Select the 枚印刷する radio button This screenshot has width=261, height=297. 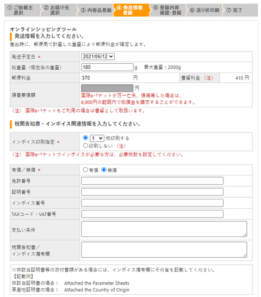click(85, 138)
